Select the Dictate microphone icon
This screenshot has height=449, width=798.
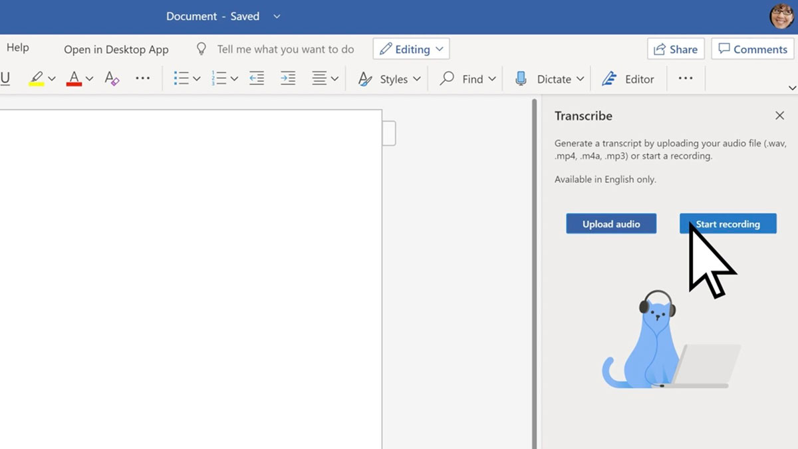point(520,78)
